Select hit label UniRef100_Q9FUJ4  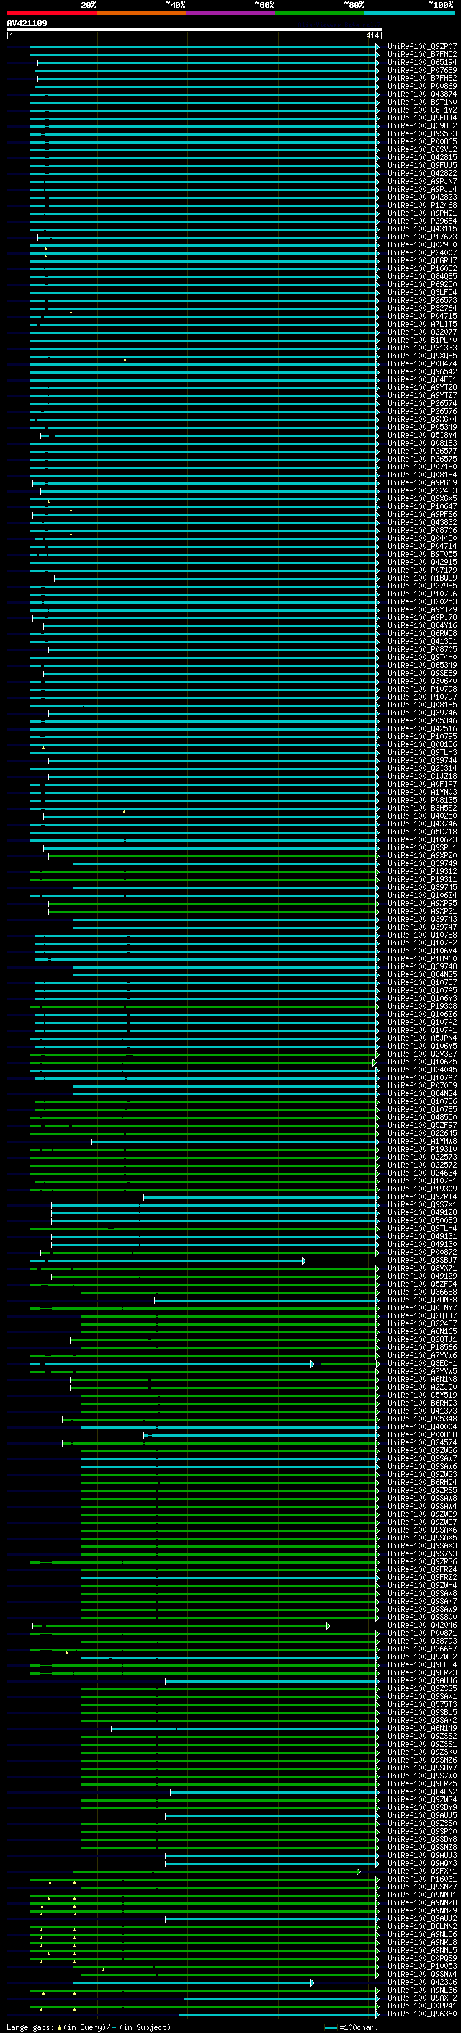pos(421,118)
